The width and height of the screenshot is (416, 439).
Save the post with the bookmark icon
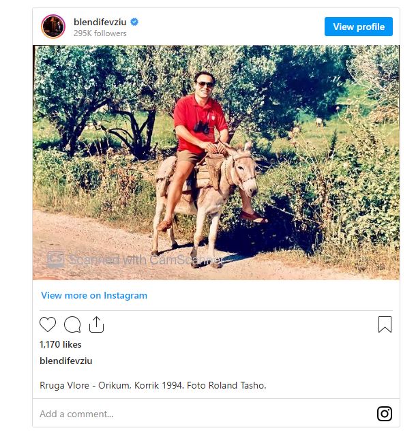(x=385, y=324)
